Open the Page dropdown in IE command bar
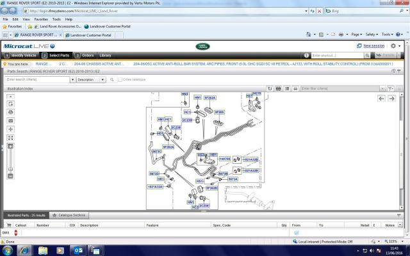 [357, 35]
